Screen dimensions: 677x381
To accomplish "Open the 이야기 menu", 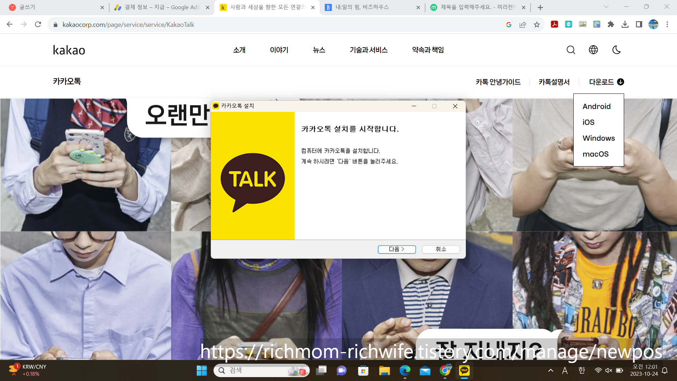I will (279, 50).
